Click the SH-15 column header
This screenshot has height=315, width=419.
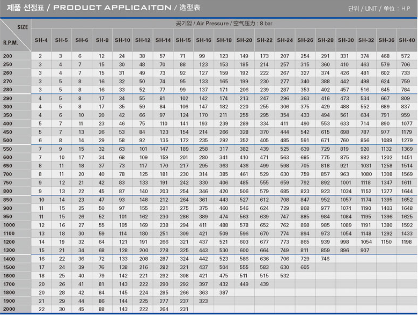[183, 40]
